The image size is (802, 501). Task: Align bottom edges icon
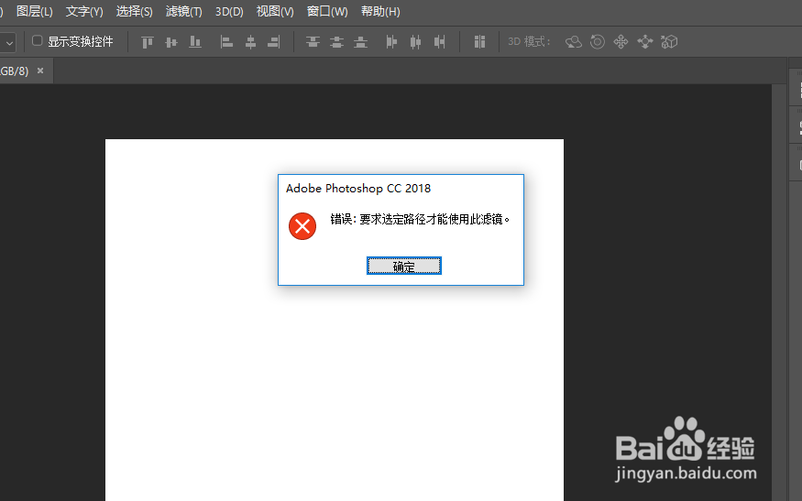pos(195,42)
